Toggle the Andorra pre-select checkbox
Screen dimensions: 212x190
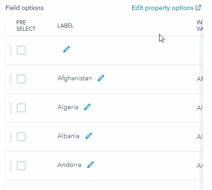[x=21, y=166]
